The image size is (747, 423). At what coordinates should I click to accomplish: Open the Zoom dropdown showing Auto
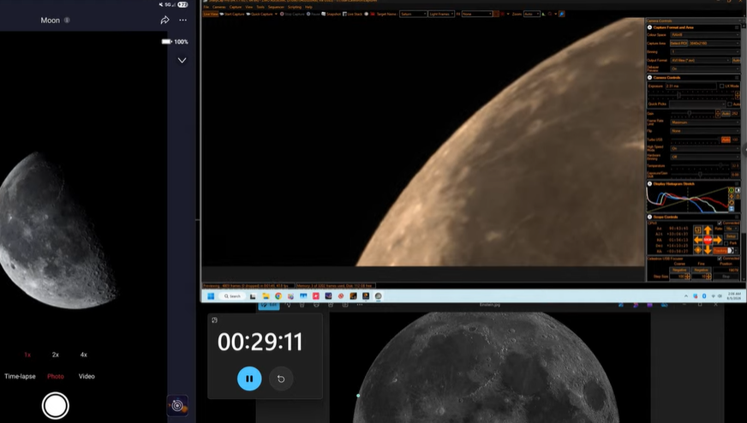coord(532,14)
